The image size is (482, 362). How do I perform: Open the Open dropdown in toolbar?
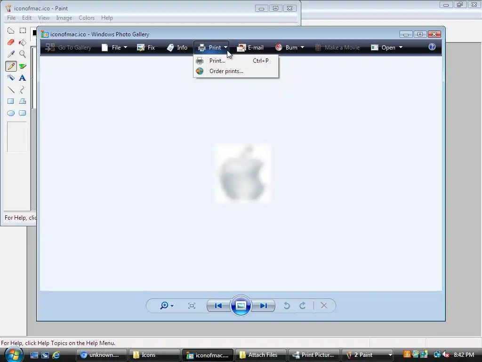coord(387,48)
